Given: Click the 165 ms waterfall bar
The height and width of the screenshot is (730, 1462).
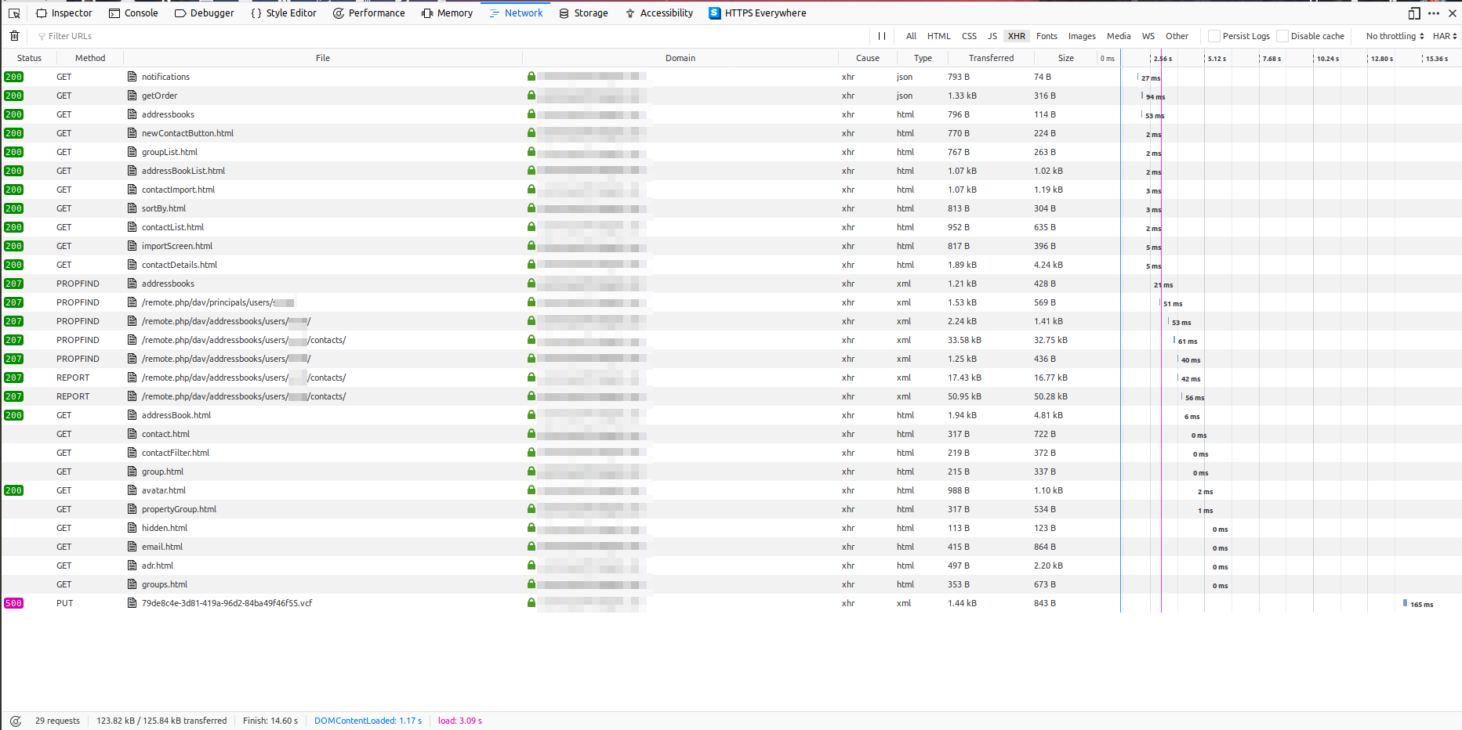Looking at the screenshot, I should tap(1405, 603).
